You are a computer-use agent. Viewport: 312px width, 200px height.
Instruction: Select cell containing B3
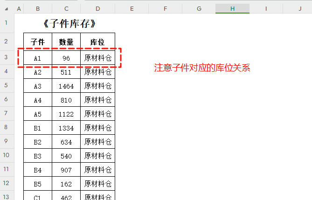[38, 155]
